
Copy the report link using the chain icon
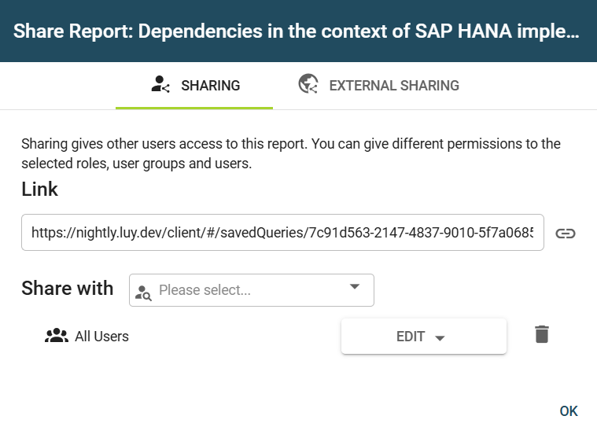tap(566, 234)
